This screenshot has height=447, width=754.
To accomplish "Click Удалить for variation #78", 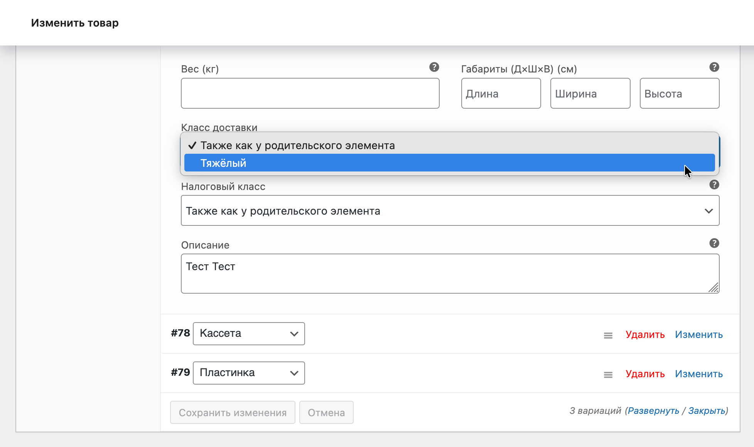I will pyautogui.click(x=645, y=335).
